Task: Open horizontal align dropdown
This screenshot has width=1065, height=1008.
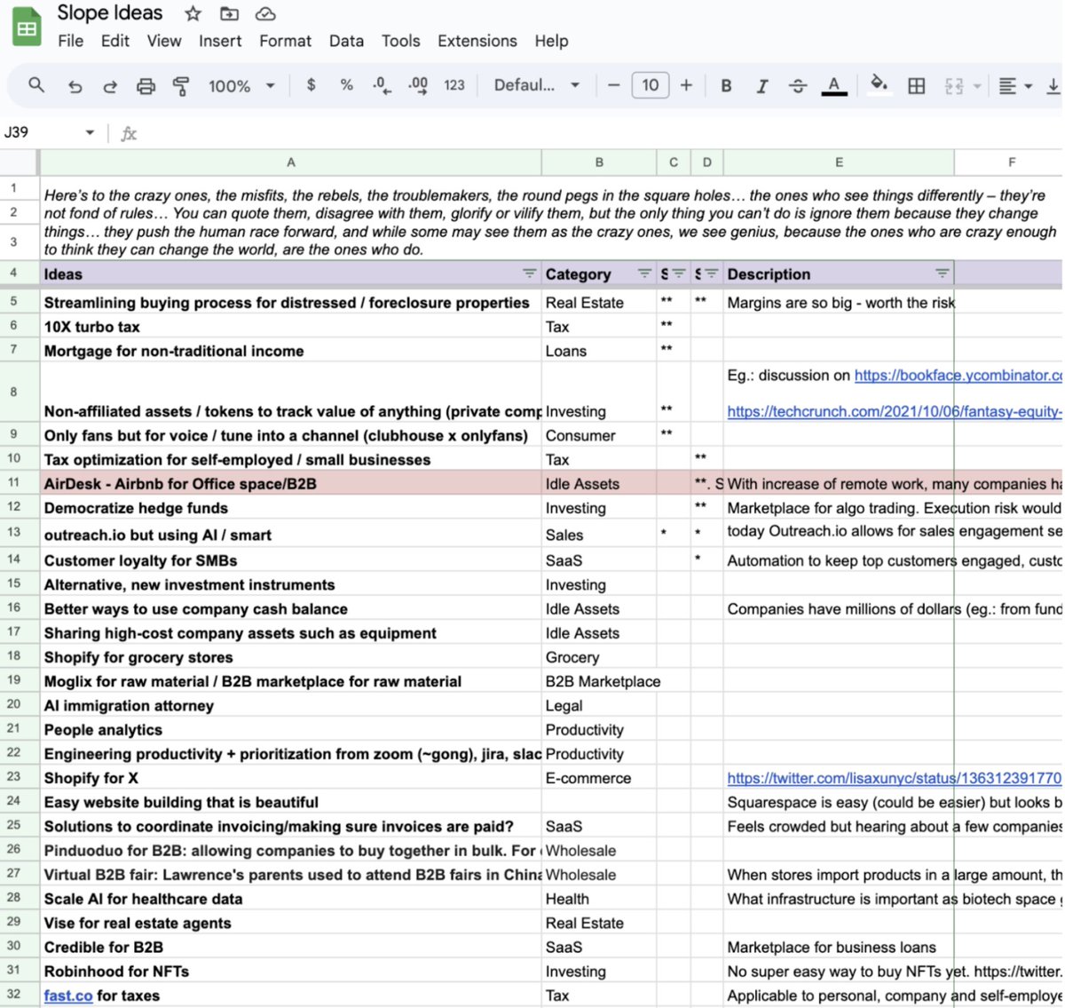Action: 1015,86
